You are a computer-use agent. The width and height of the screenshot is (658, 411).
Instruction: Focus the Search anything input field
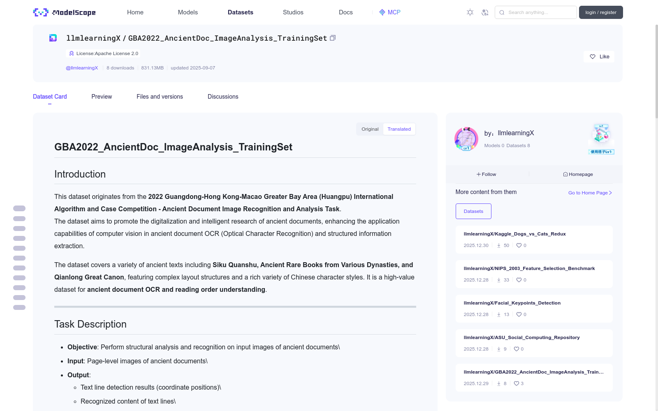pyautogui.click(x=536, y=12)
